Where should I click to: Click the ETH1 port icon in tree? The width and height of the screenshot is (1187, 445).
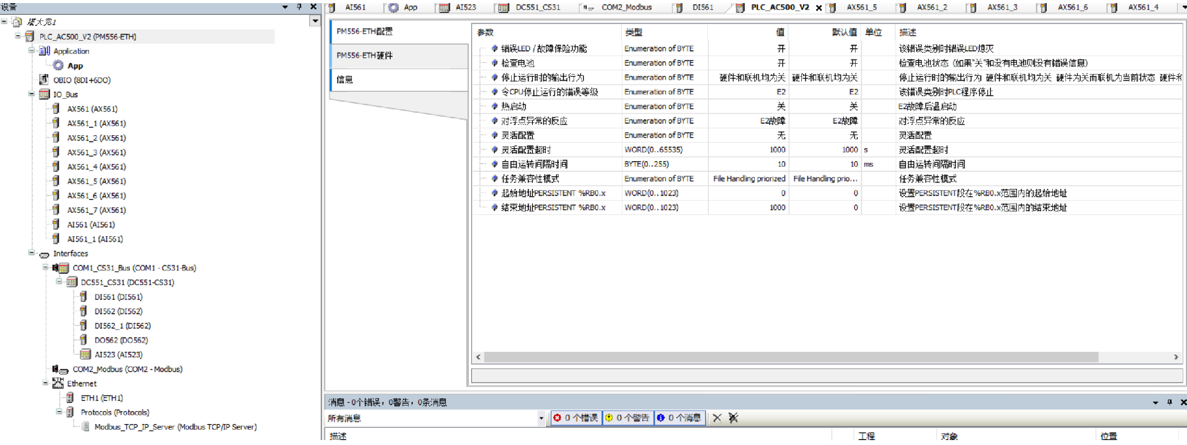[x=70, y=398]
